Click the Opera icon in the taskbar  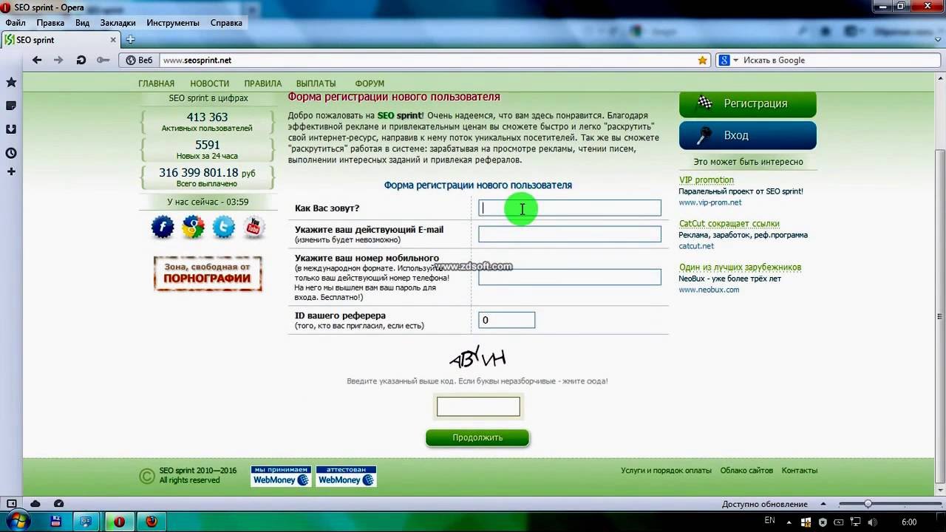point(119,522)
